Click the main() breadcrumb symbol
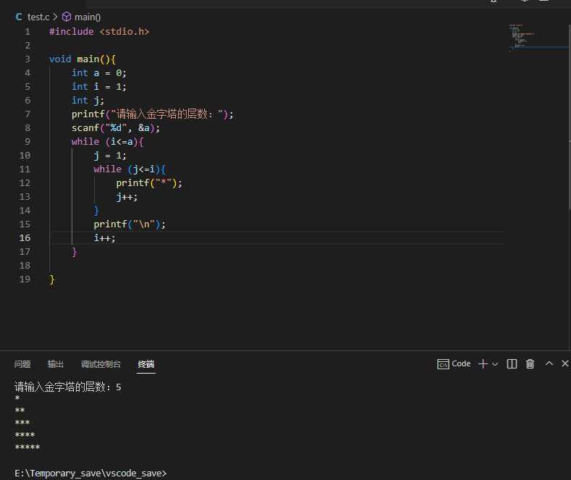Screen dimensions: 571x480 pyautogui.click(x=88, y=17)
